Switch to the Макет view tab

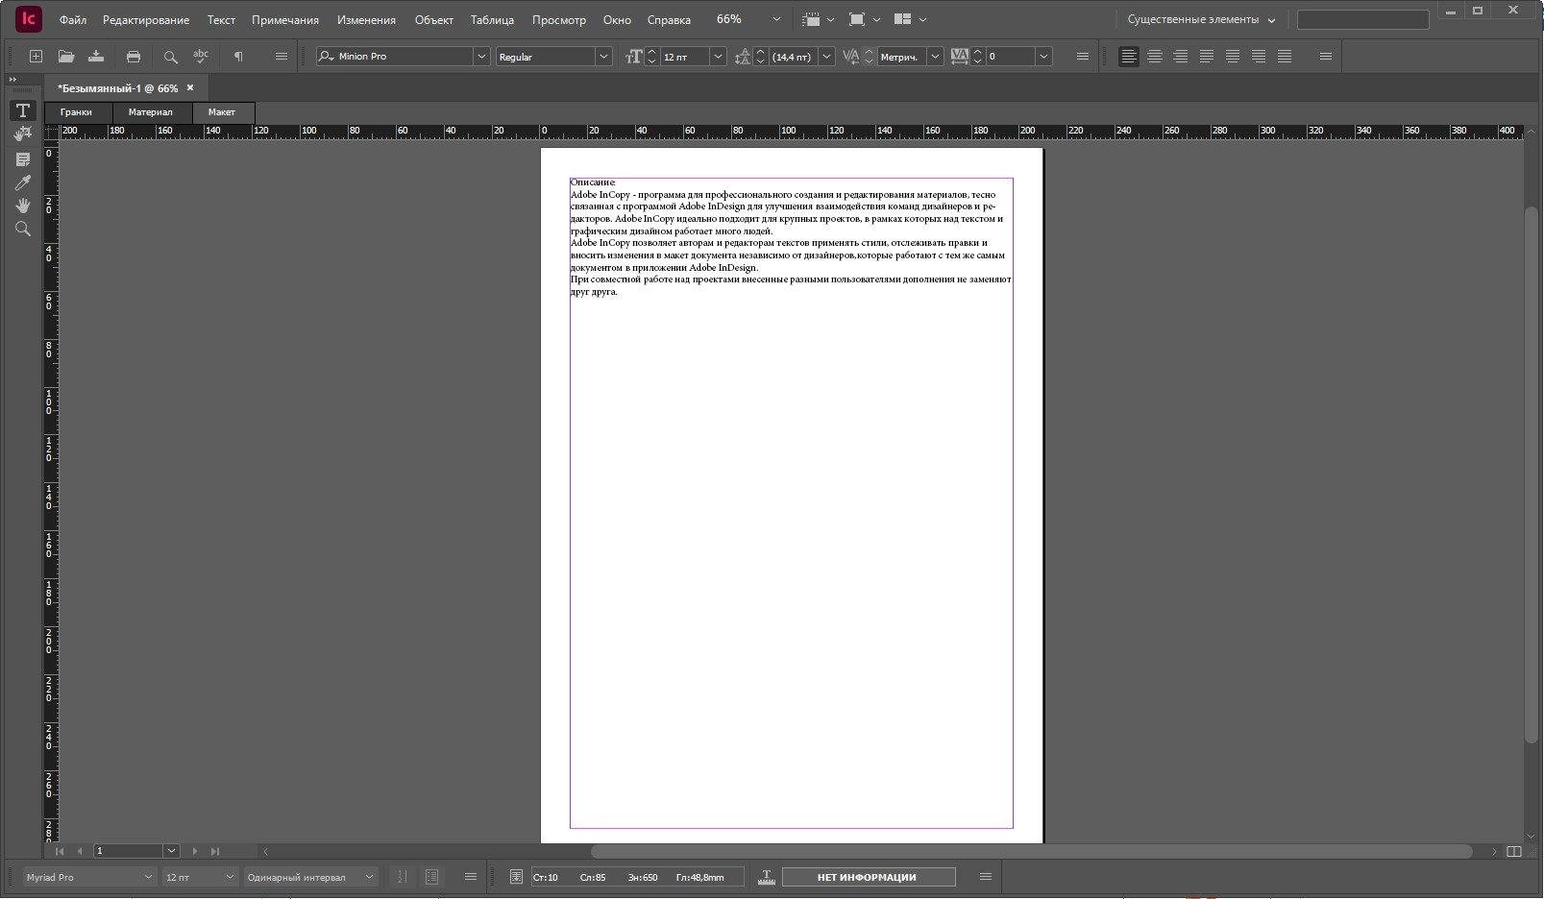point(222,112)
